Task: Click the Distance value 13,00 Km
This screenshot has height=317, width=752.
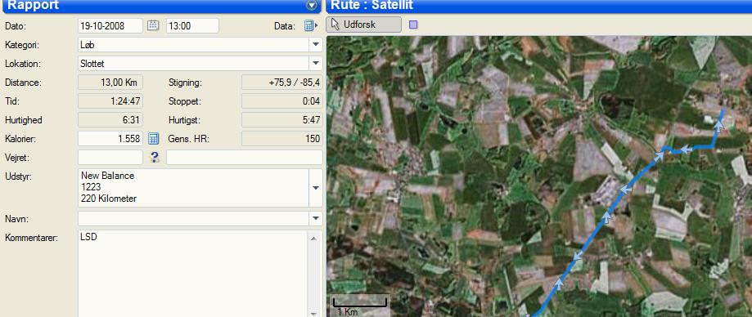Action: (110, 83)
